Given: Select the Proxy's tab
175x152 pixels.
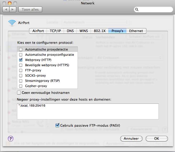Looking at the screenshot, I should point(117,31).
